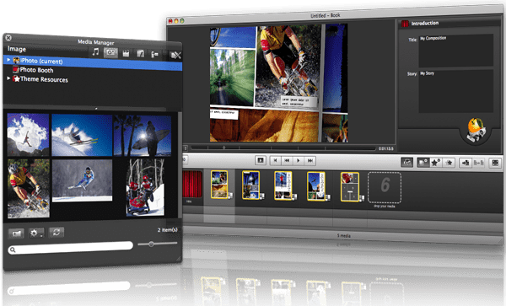The image size is (506, 306).
Task: Select the second timeline page with blue photos
Action: point(251,185)
